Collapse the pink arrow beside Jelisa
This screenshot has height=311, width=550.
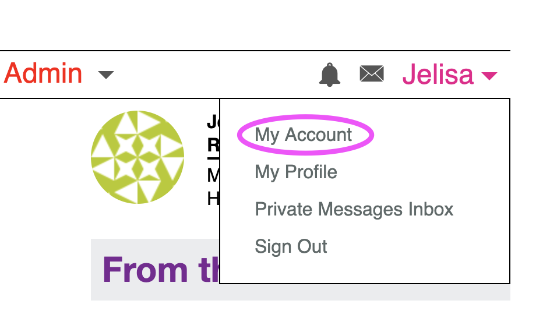tap(489, 75)
